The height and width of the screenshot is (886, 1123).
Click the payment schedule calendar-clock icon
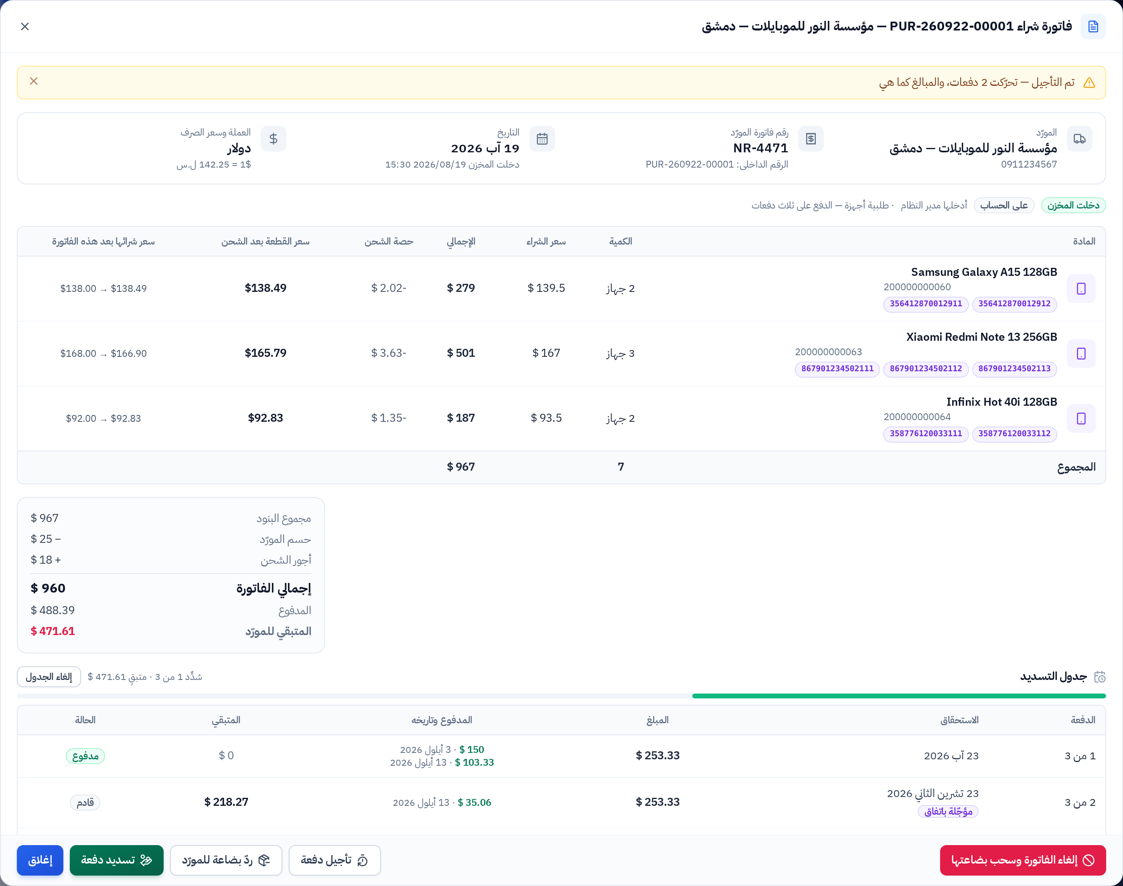pyautogui.click(x=1099, y=676)
